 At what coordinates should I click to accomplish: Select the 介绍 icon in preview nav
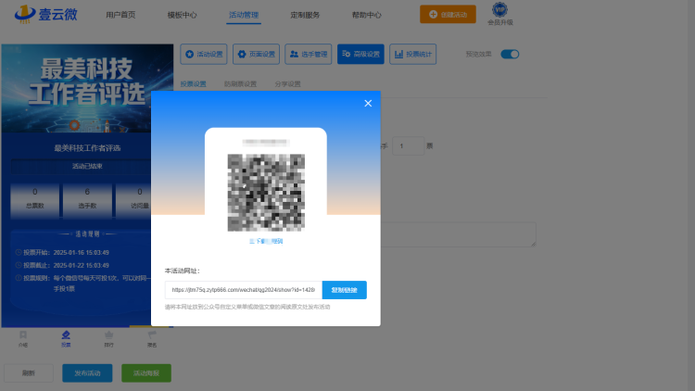click(x=23, y=339)
